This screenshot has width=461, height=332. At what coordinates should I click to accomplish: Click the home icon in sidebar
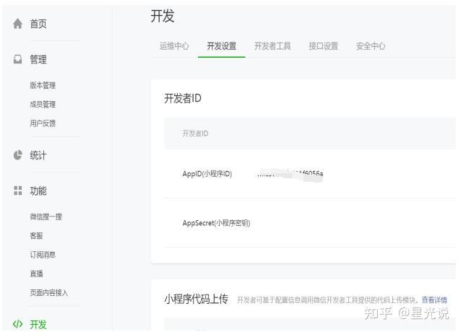click(17, 24)
